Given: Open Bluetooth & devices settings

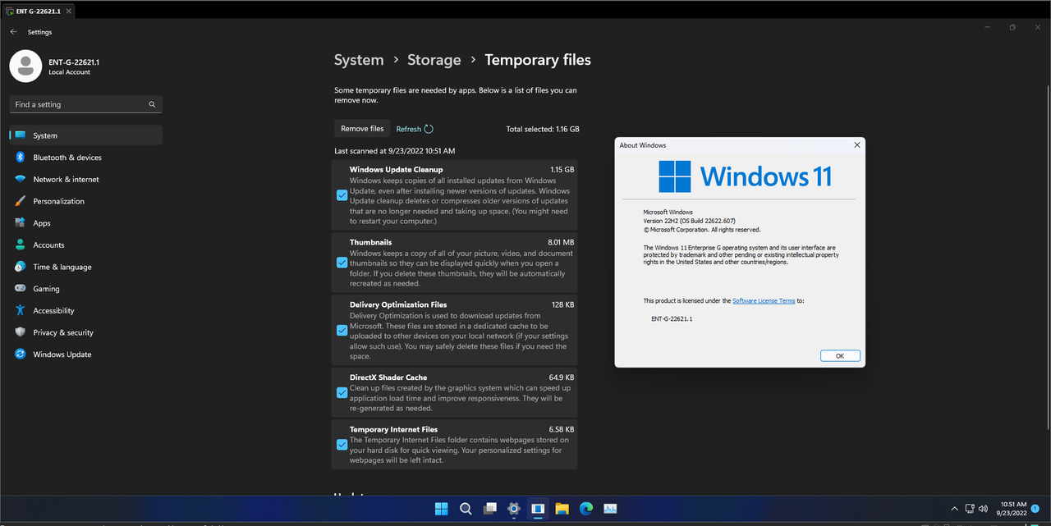Looking at the screenshot, I should tap(85, 158).
